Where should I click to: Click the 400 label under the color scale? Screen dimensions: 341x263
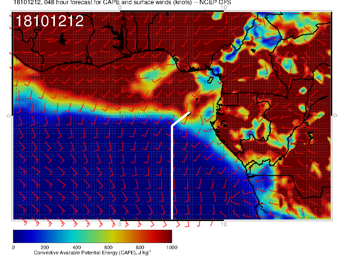pyautogui.click(x=77, y=248)
